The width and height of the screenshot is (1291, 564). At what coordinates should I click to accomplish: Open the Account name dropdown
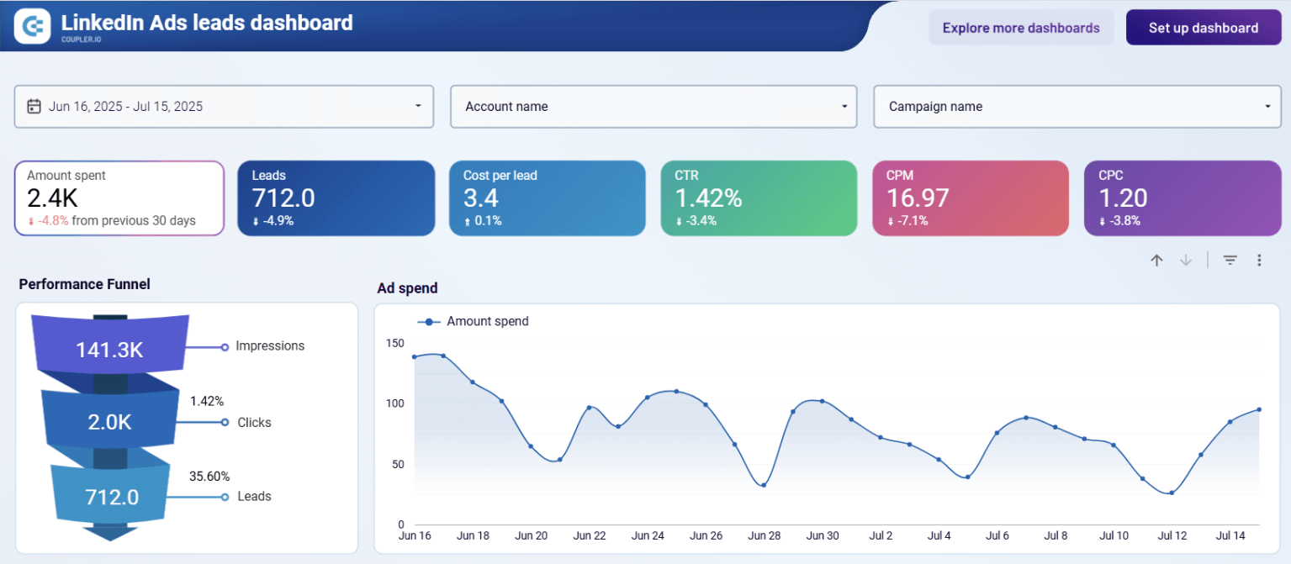pyautogui.click(x=844, y=107)
